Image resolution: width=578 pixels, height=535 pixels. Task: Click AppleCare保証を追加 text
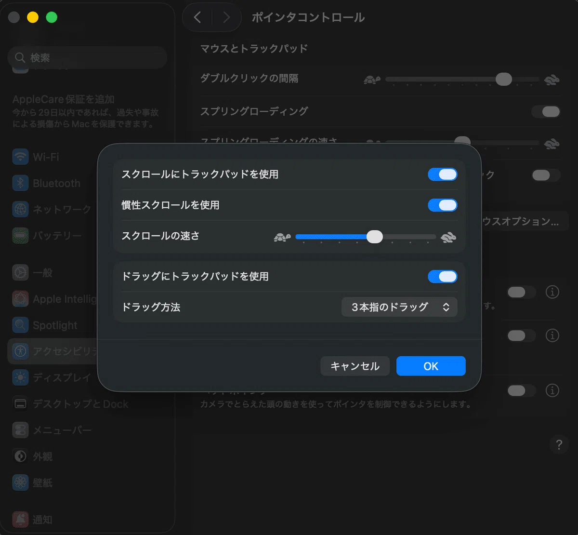(x=64, y=99)
